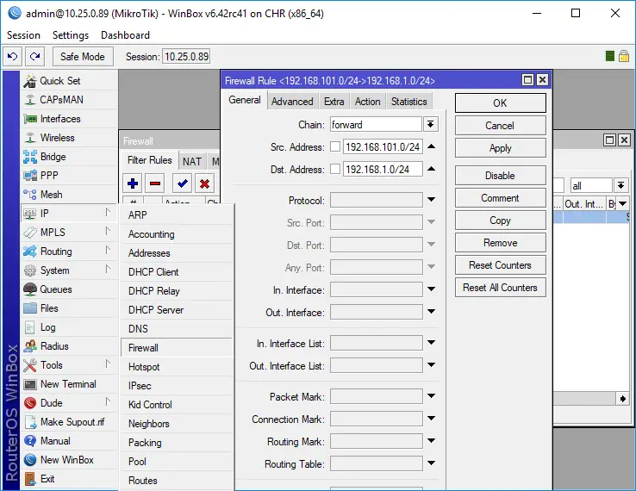Click the Apply button
Image resolution: width=636 pixels, height=491 pixels.
[x=500, y=148]
